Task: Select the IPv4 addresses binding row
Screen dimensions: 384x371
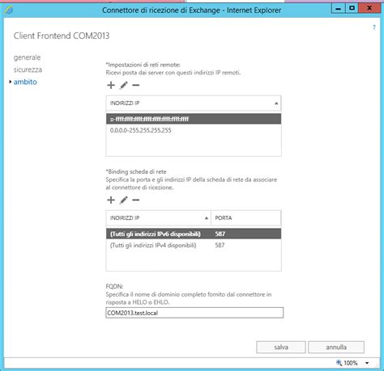Action: (x=194, y=245)
